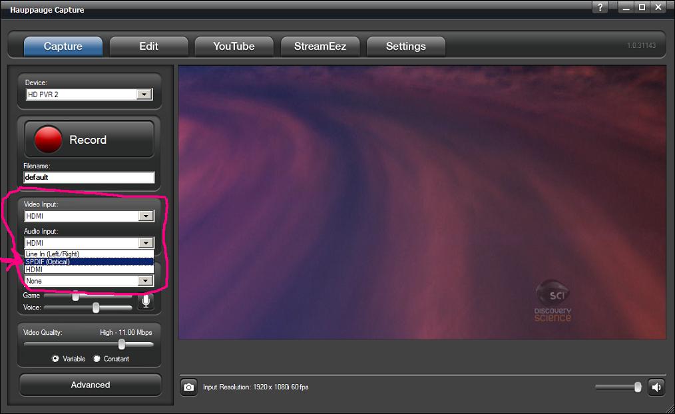Go to the YouTube tab
Screen dimensions: 675x414
(234, 47)
